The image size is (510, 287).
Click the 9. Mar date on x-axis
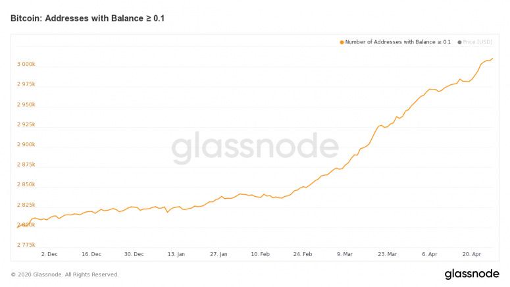pyautogui.click(x=345, y=254)
